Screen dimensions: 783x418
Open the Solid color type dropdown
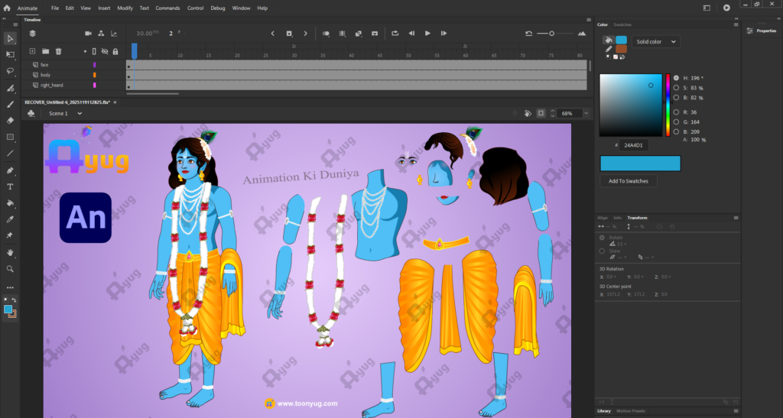[x=655, y=42]
